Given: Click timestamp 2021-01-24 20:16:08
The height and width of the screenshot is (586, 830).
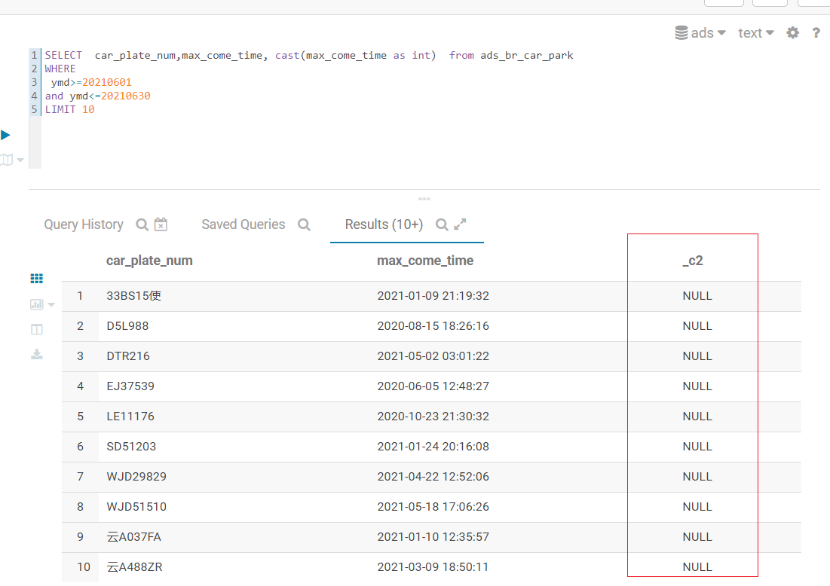Looking at the screenshot, I should click(x=433, y=447).
